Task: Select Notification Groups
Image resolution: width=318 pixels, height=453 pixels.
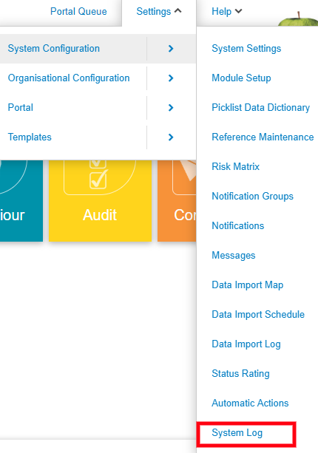Action: tap(253, 197)
